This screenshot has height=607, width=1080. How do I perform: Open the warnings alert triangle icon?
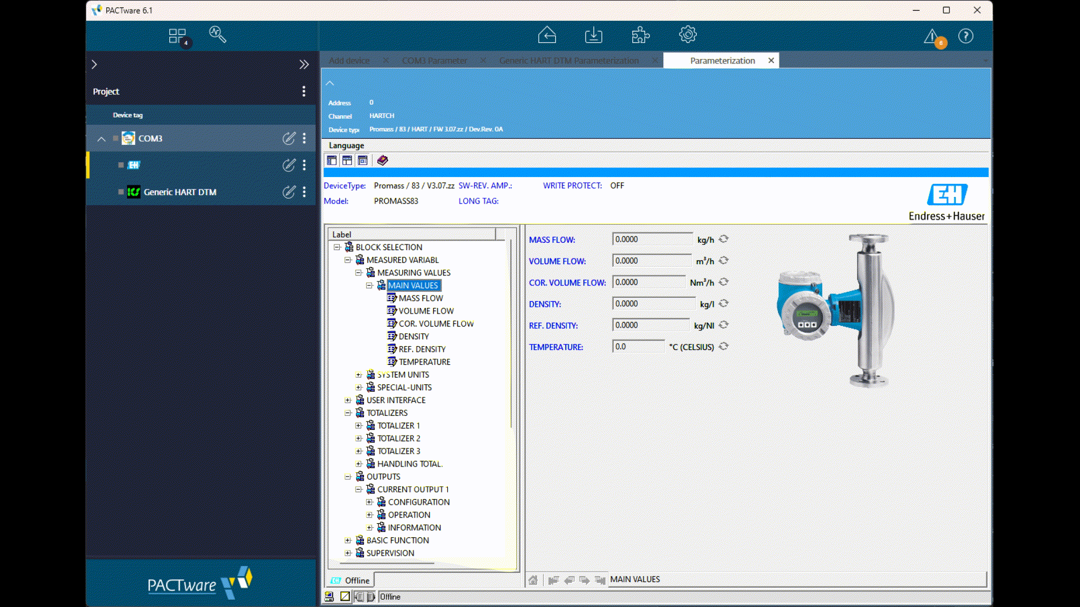click(932, 37)
